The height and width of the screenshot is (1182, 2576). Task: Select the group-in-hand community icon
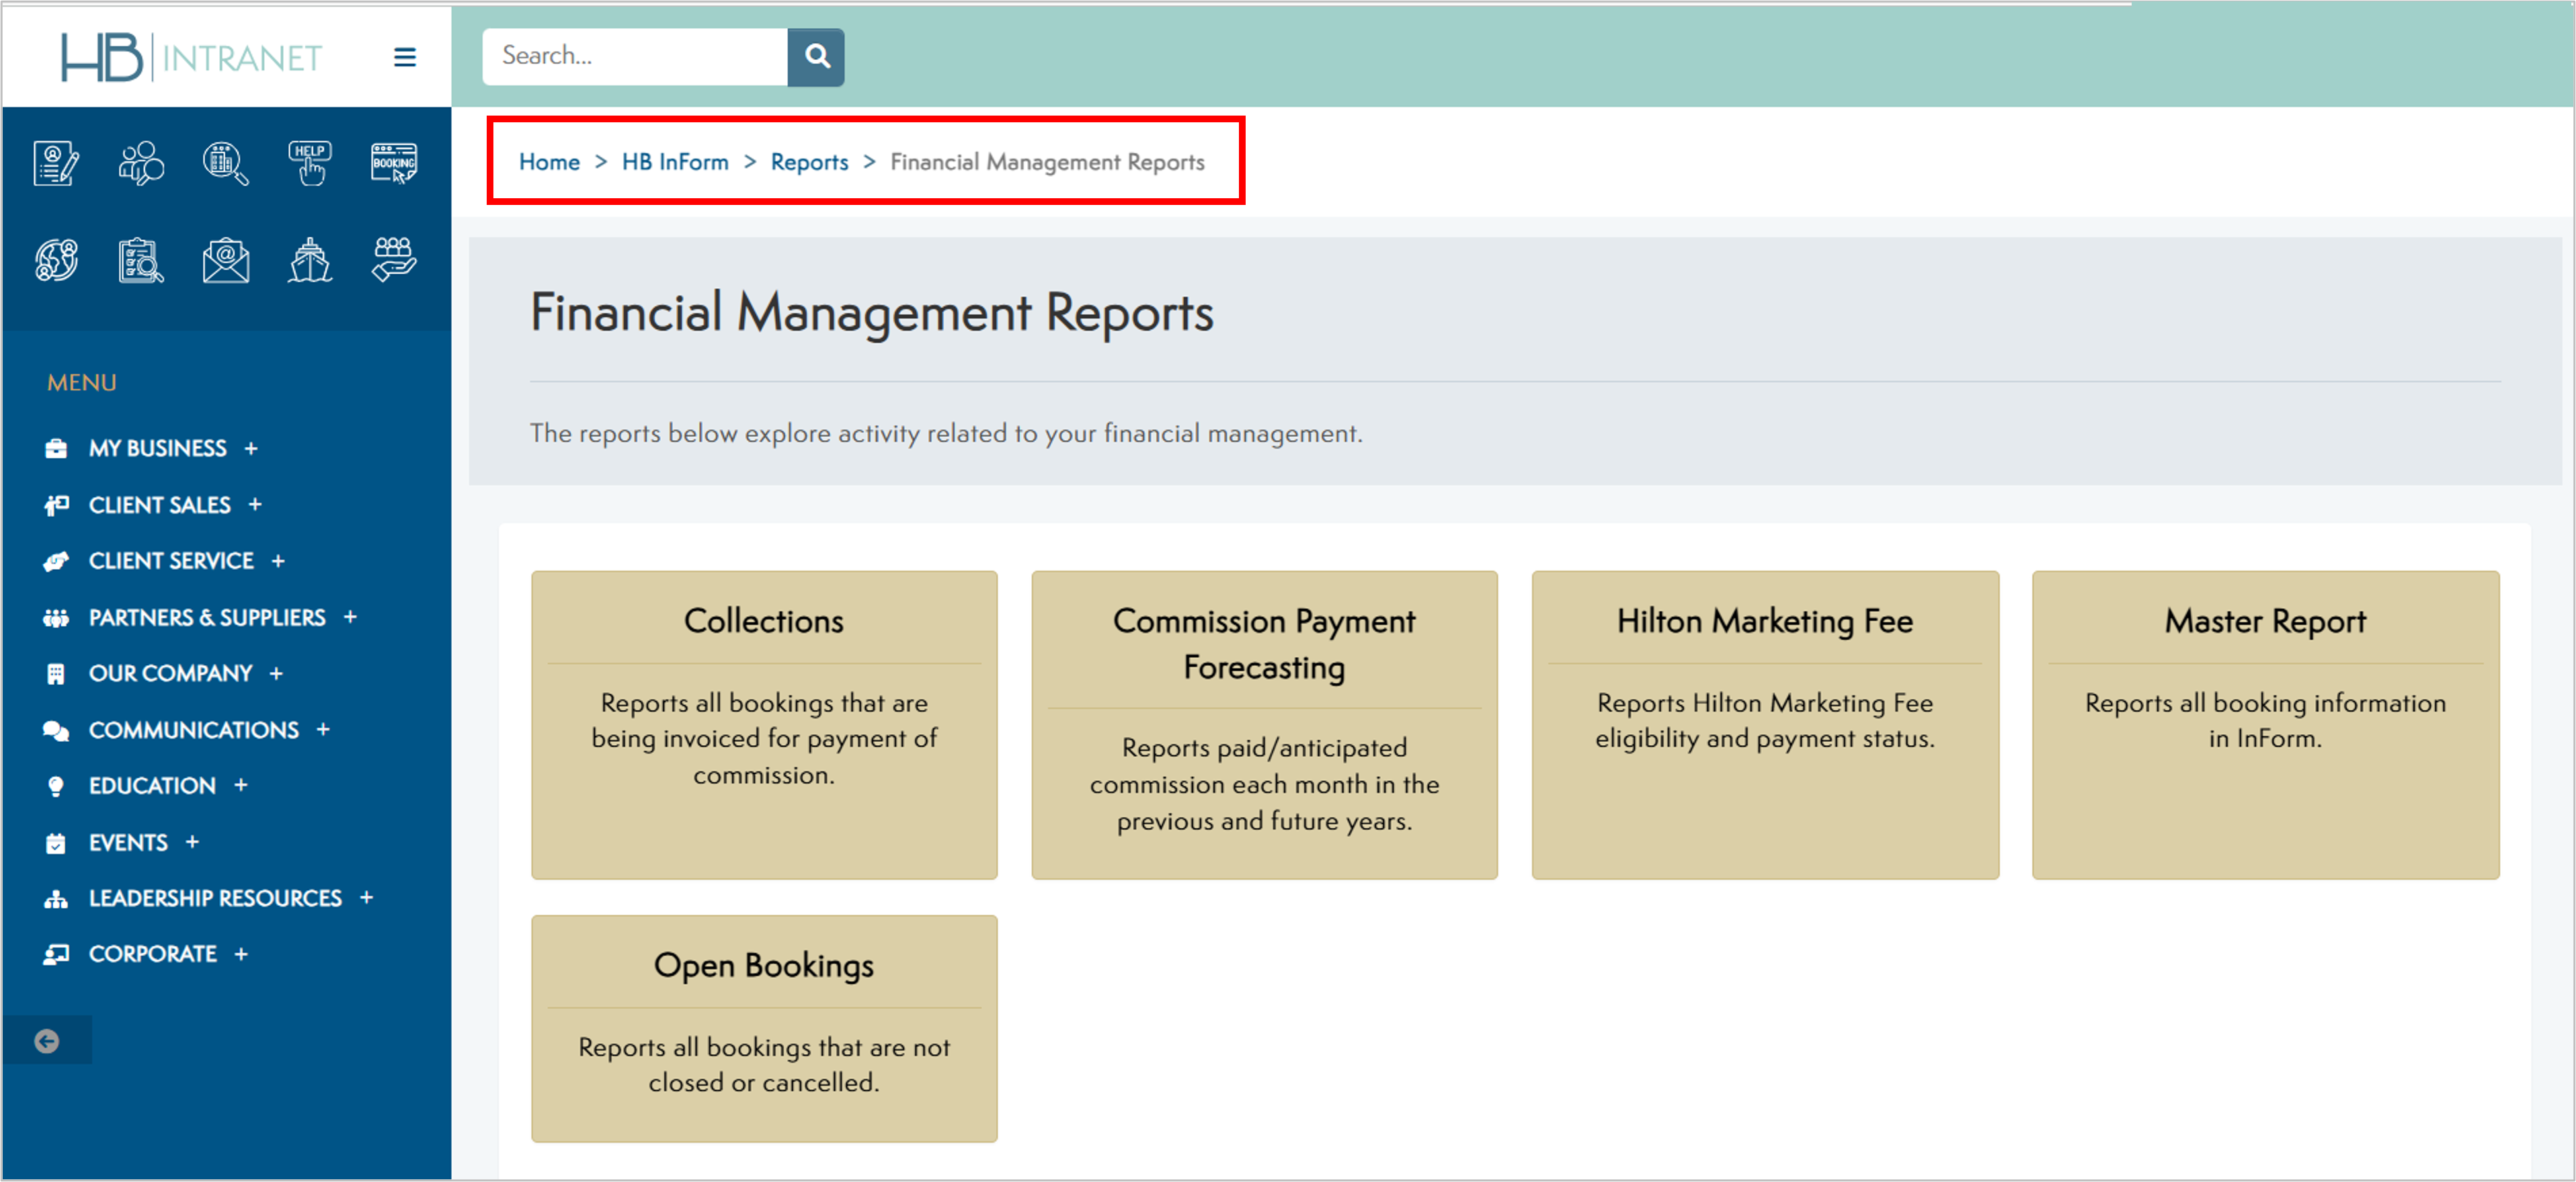point(394,260)
